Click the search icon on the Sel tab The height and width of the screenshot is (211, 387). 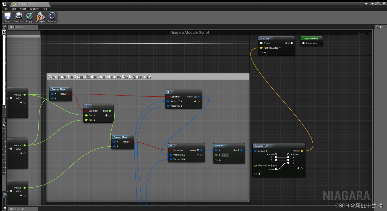(x=377, y=27)
